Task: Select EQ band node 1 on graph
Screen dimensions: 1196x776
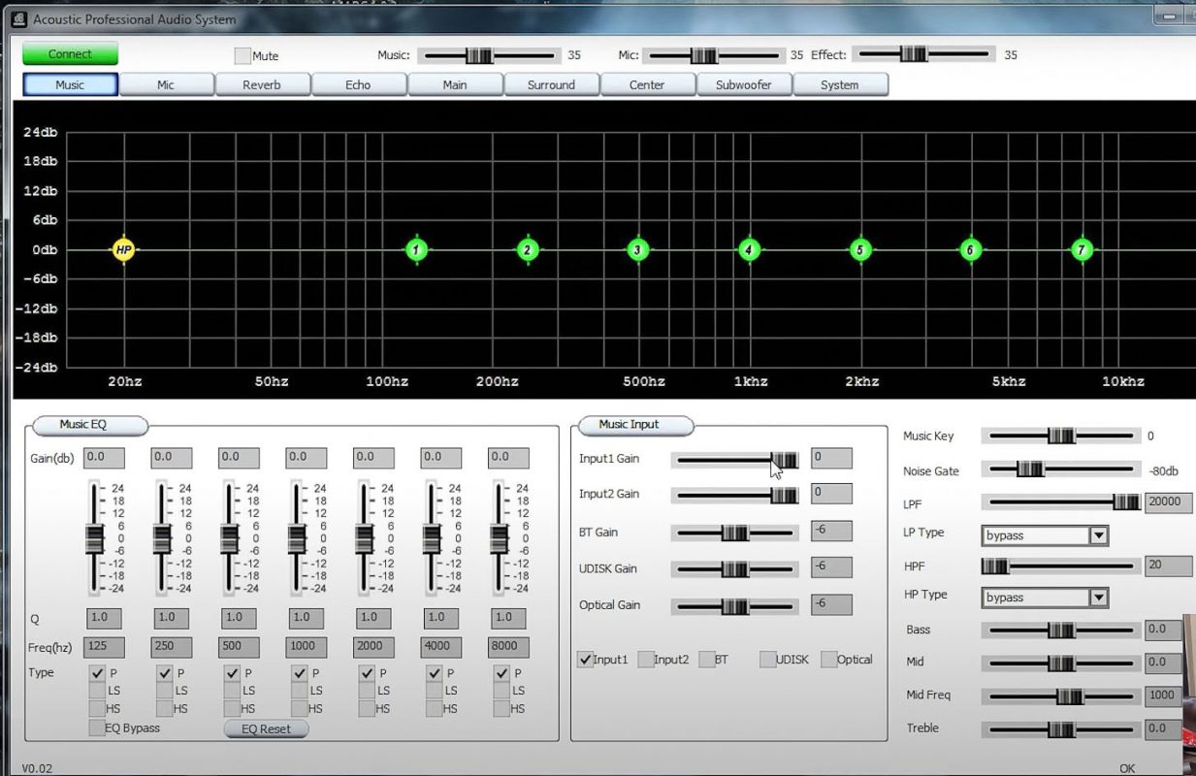Action: pyautogui.click(x=416, y=250)
